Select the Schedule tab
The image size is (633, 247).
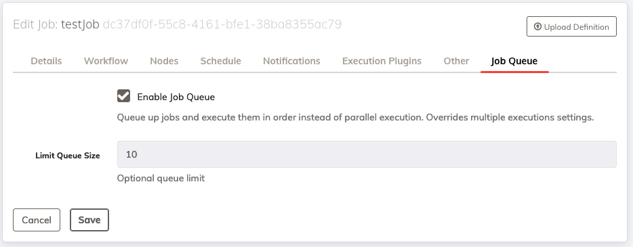pos(220,61)
